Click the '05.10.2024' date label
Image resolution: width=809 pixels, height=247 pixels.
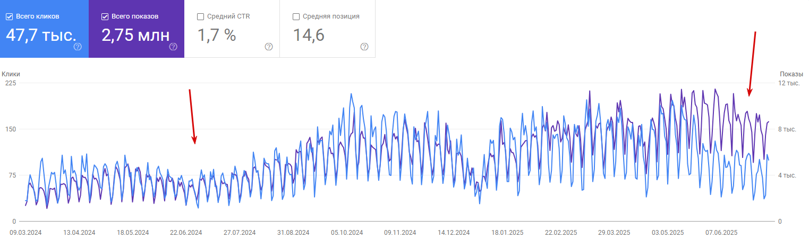point(347,233)
